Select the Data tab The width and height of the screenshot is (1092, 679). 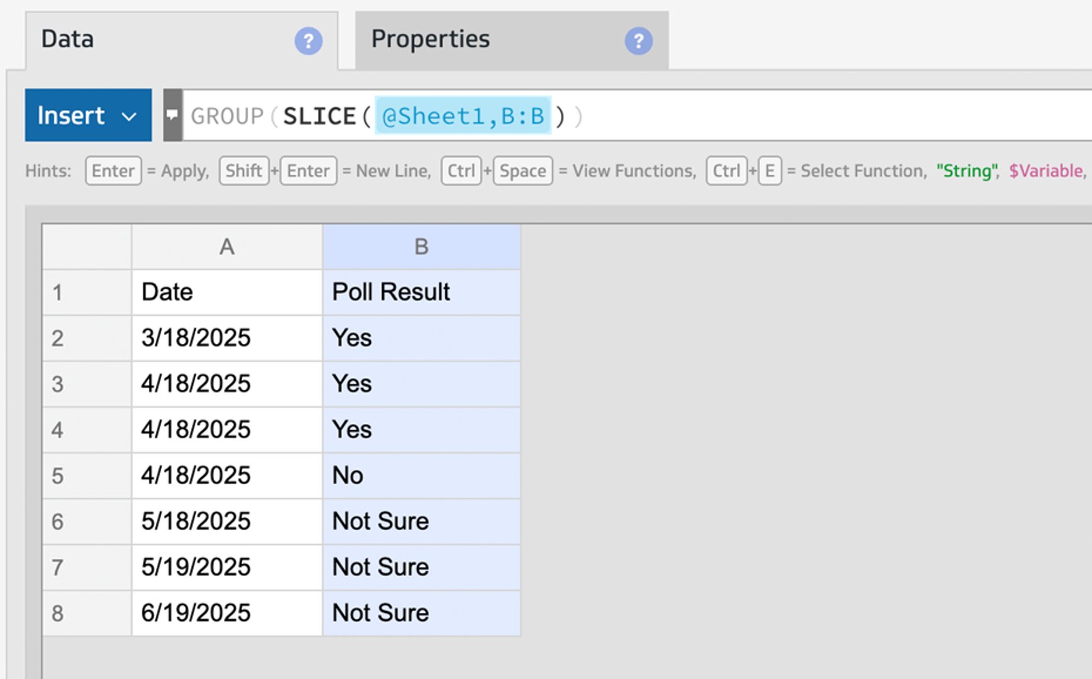pos(68,39)
